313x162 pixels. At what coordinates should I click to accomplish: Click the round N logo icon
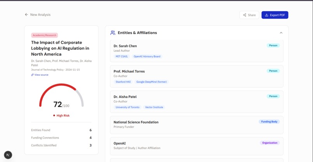point(8,155)
